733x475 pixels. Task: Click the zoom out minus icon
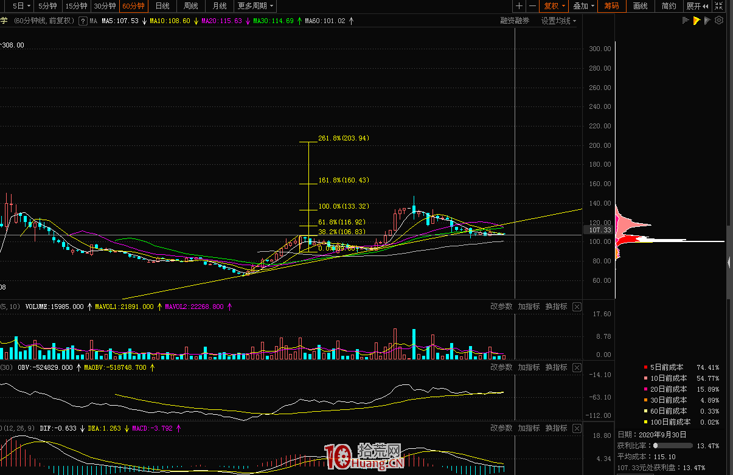click(532, 6)
